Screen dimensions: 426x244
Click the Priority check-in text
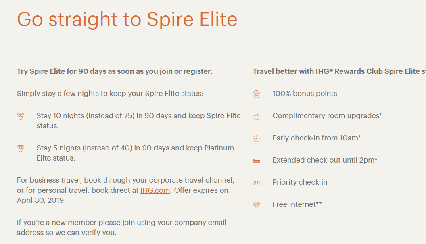tap(300, 182)
